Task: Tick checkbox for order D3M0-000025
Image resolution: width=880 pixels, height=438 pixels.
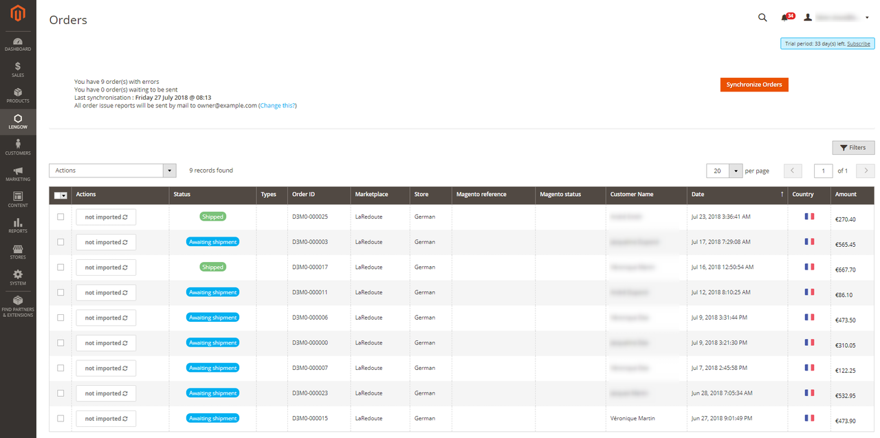Action: coord(60,217)
